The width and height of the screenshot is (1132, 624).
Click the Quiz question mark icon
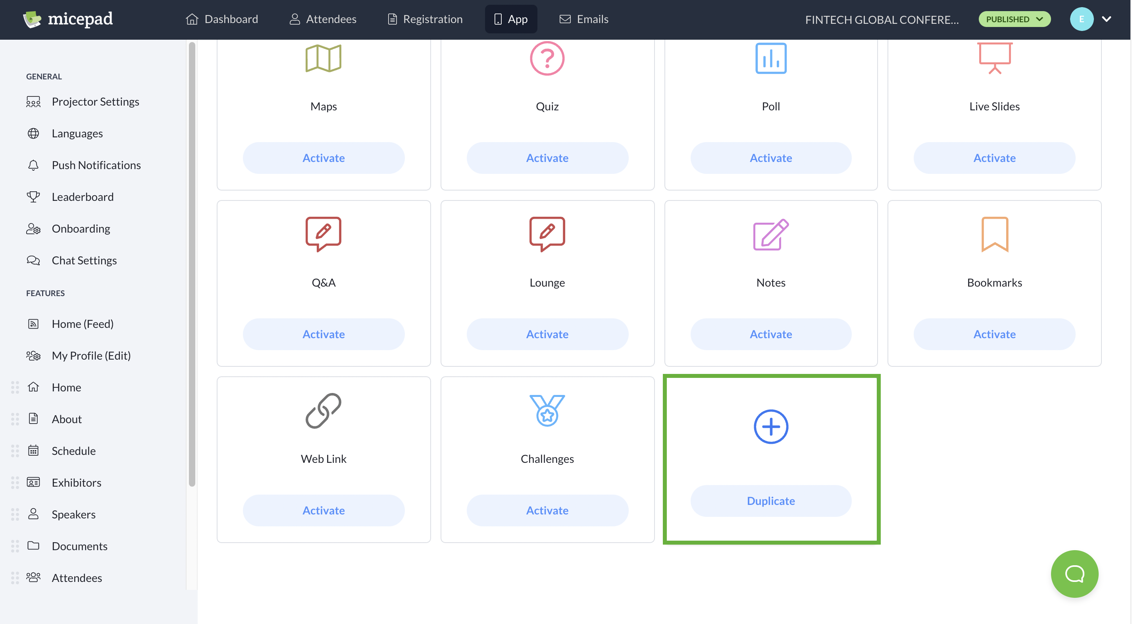[x=547, y=58]
